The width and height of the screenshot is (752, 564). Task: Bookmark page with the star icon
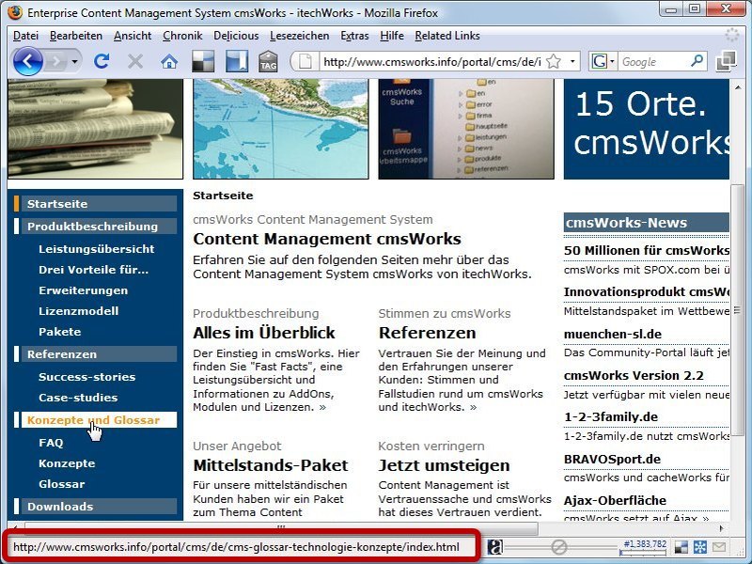[x=554, y=61]
